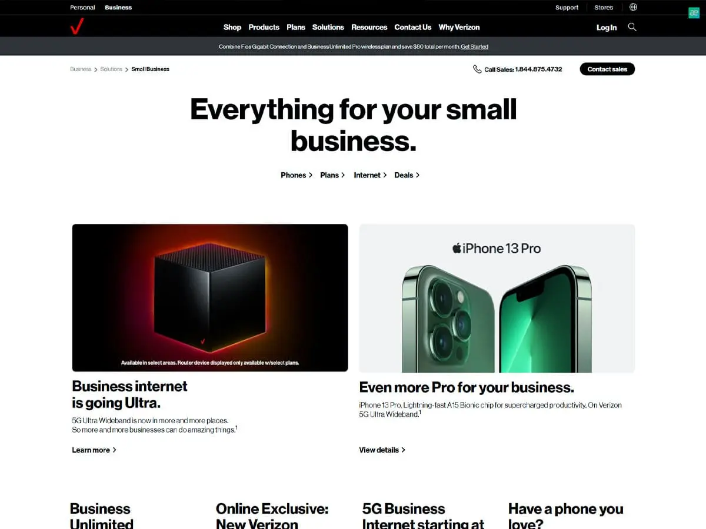Open the search magnifier icon
706x529 pixels.
632,27
